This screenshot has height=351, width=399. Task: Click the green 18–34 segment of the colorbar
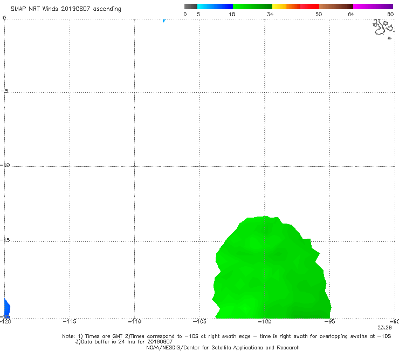252,6
